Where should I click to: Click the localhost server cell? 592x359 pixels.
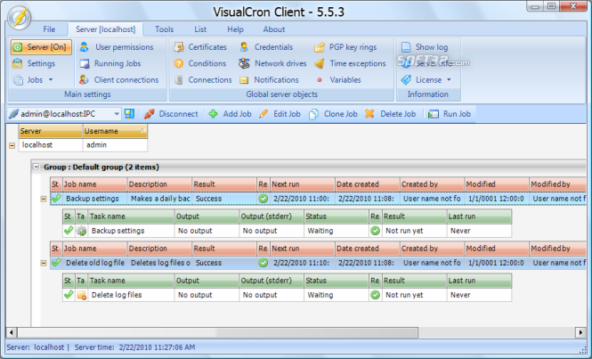51,144
